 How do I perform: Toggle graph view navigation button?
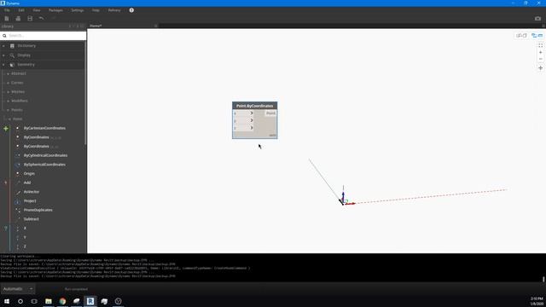pos(537,36)
